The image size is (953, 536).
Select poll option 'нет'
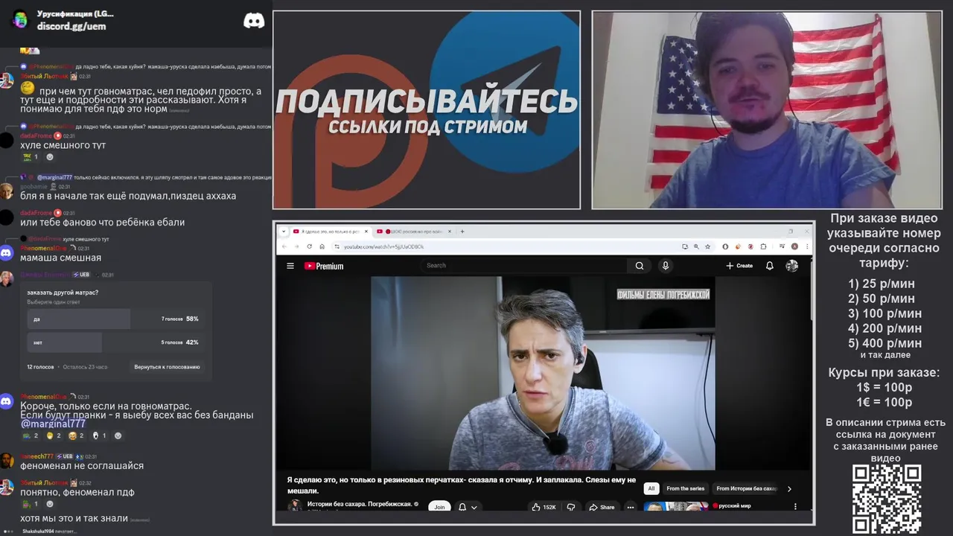pyautogui.click(x=115, y=342)
